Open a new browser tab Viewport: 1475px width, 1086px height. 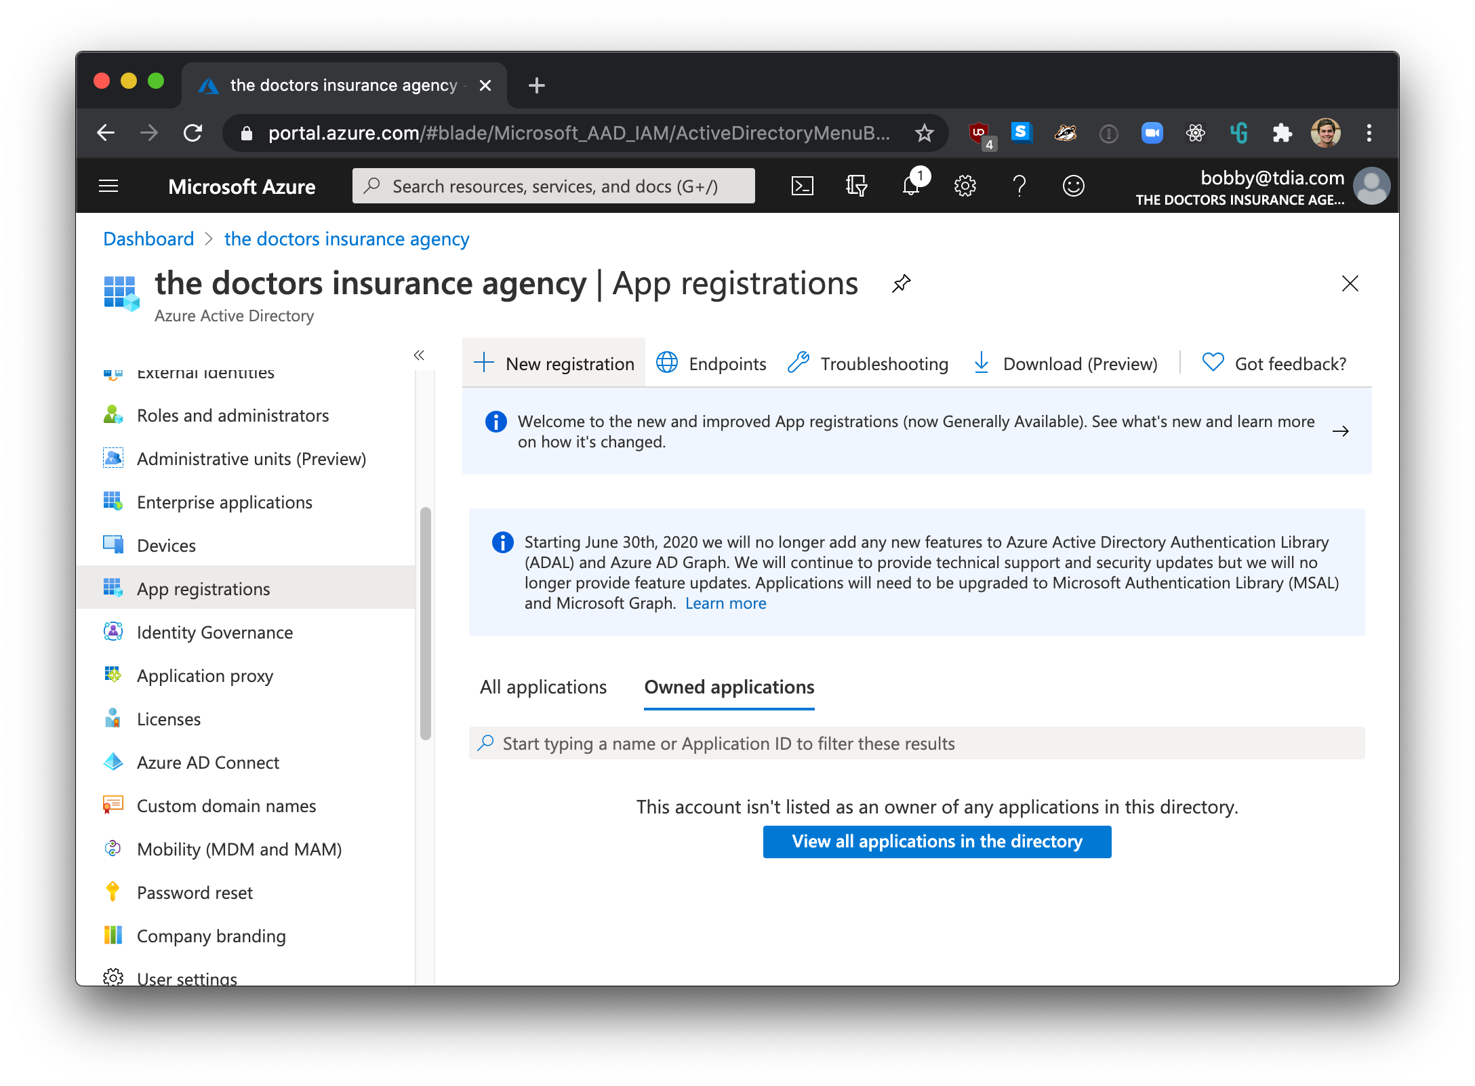[x=536, y=85]
